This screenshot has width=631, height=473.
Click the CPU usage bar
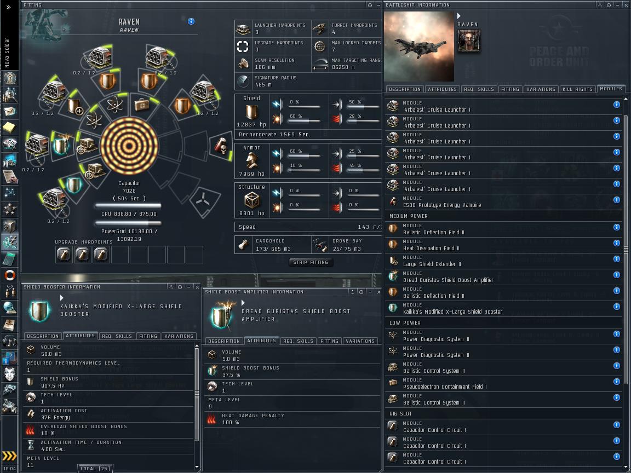point(128,206)
